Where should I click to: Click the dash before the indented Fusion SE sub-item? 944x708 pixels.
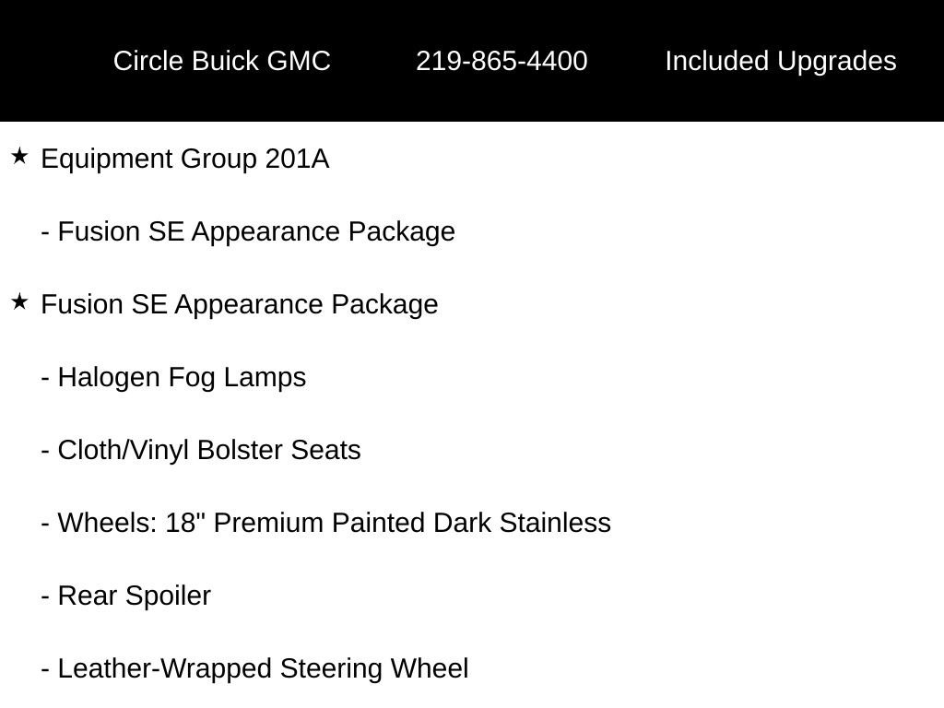click(x=45, y=232)
